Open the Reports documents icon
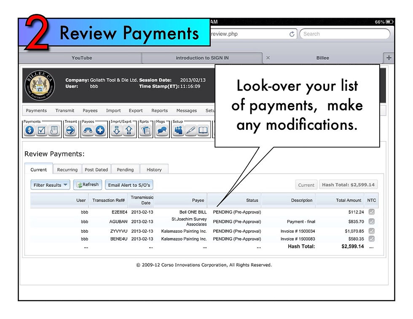The width and height of the screenshot is (413, 319). (x=146, y=130)
